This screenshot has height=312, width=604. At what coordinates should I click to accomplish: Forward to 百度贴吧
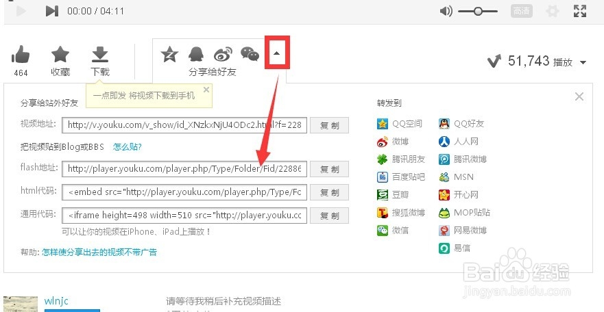coord(400,177)
